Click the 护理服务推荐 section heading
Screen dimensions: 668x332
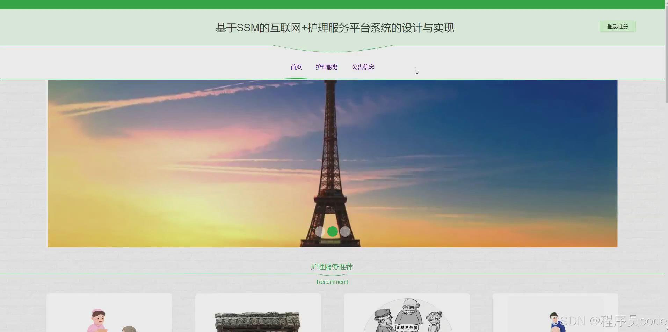click(332, 267)
